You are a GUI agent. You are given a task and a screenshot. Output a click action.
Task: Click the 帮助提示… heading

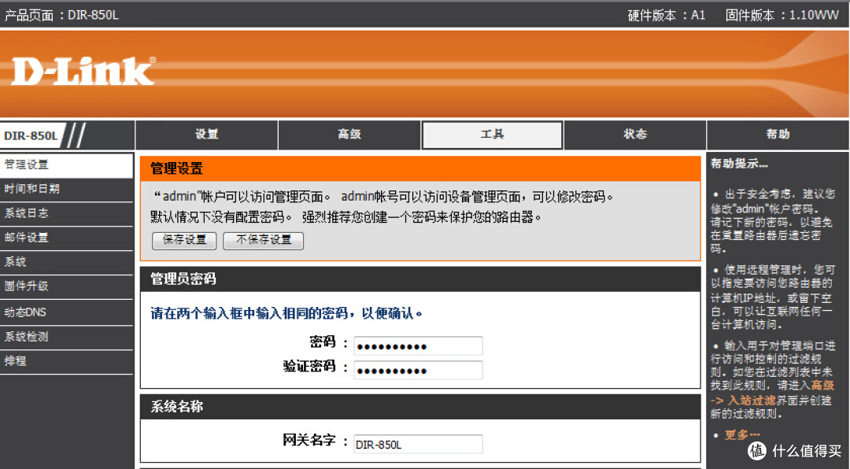pyautogui.click(x=739, y=163)
